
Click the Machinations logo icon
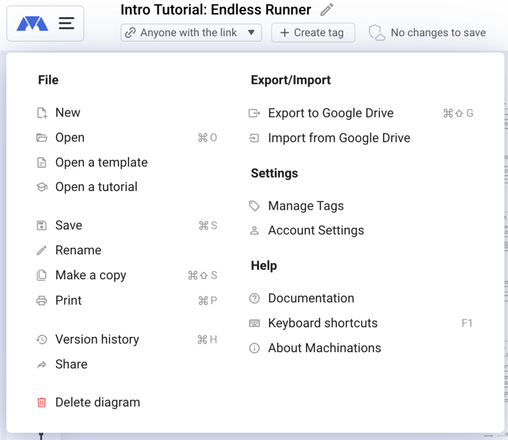pos(32,24)
